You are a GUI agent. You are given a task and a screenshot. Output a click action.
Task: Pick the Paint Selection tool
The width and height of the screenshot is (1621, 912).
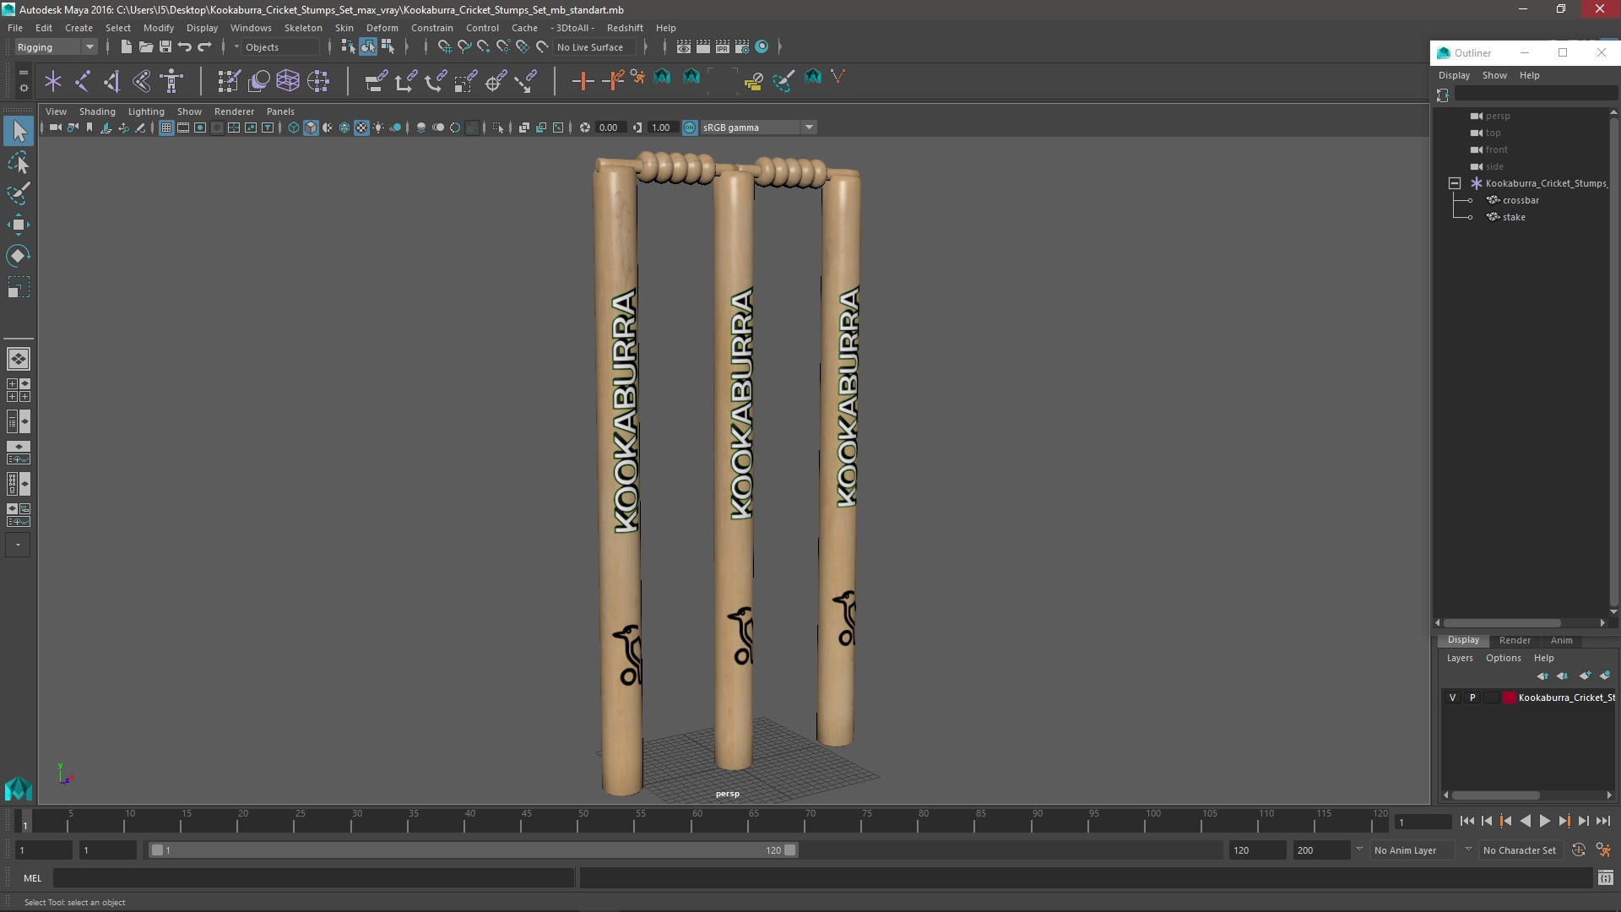(19, 193)
